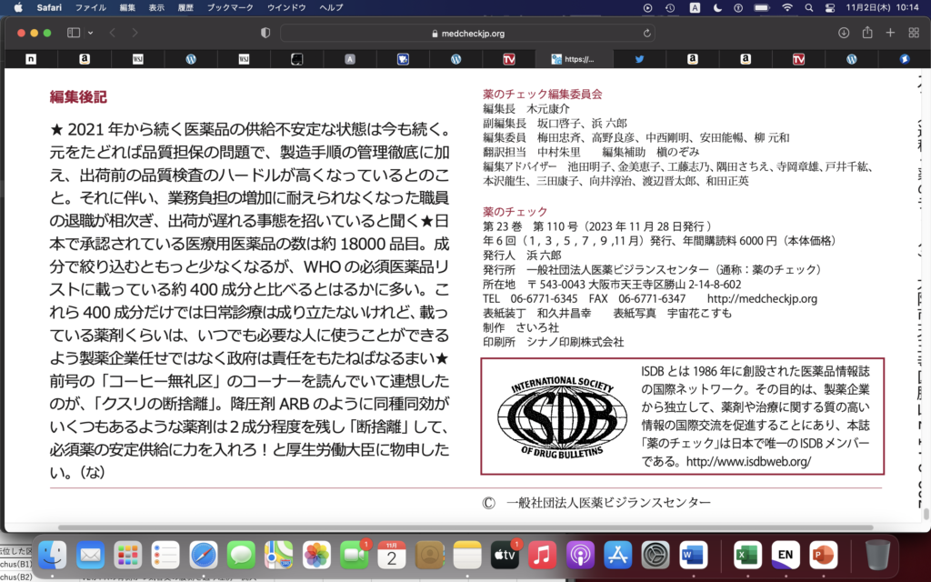The width and height of the screenshot is (931, 582).
Task: Click the privacy shield icon in Safari
Action: [x=264, y=34]
